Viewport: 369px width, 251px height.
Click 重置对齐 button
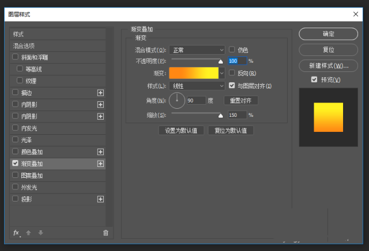tap(241, 101)
